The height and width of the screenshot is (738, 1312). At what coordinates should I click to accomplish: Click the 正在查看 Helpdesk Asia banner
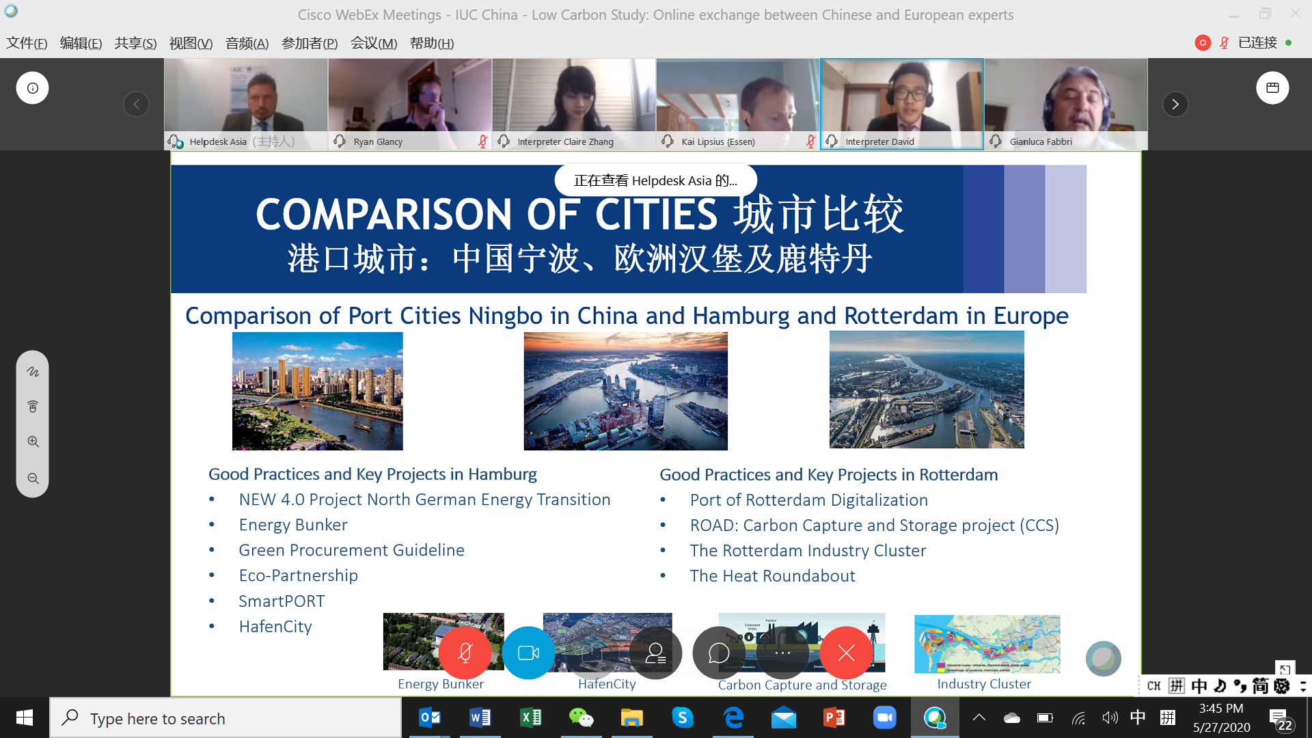655,180
